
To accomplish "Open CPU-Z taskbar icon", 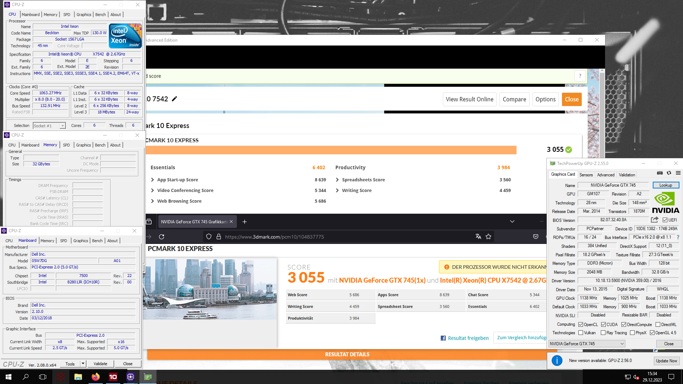I will (130, 377).
